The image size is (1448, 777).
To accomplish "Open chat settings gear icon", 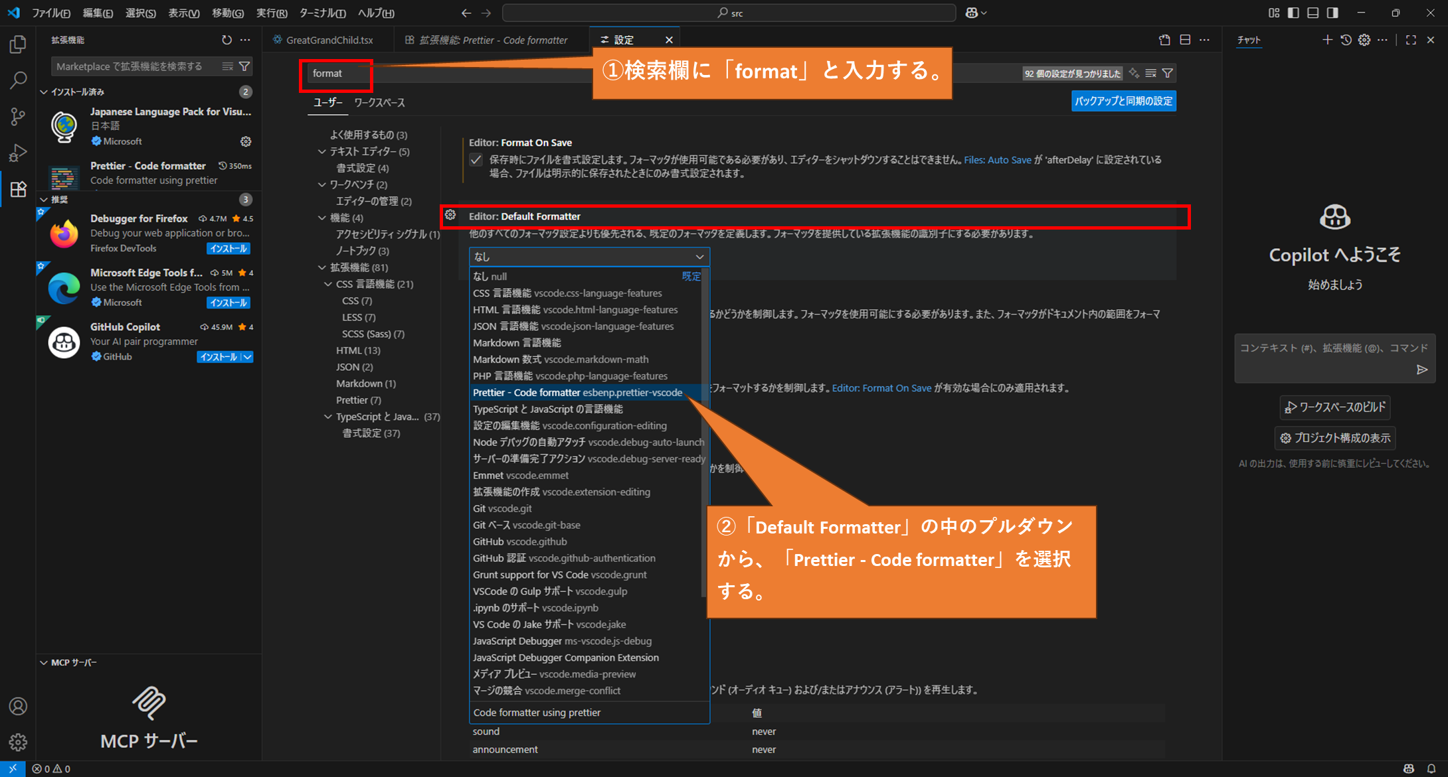I will click(x=1364, y=40).
